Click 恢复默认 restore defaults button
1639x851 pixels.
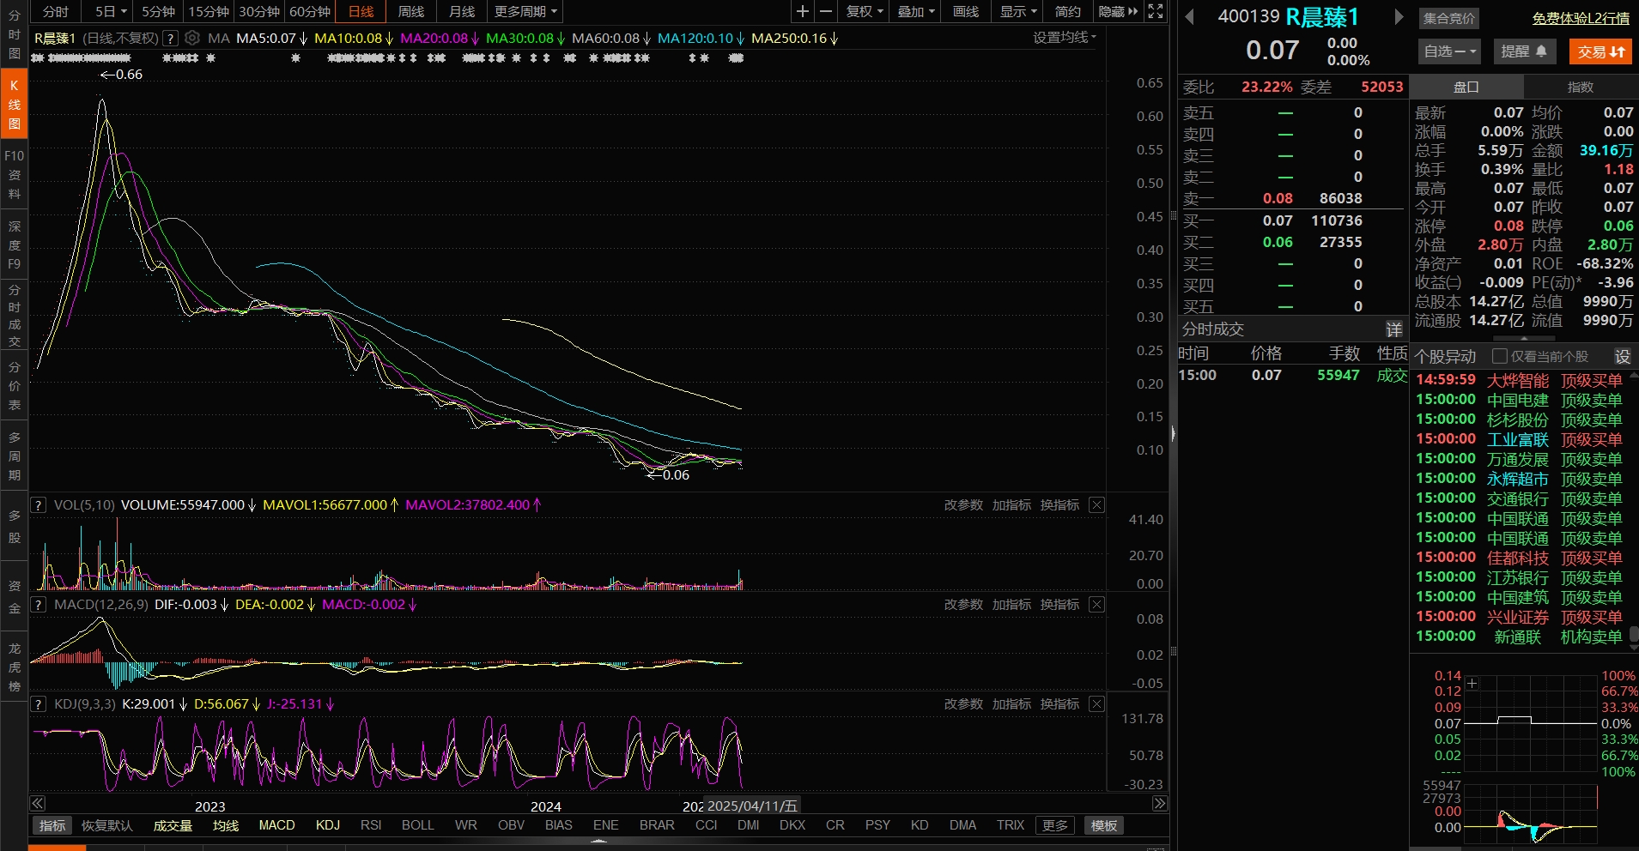click(x=107, y=825)
